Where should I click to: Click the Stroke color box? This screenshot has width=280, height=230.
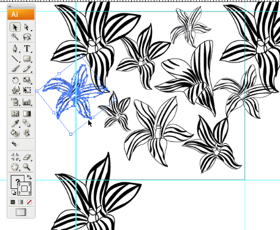pyautogui.click(x=25, y=188)
